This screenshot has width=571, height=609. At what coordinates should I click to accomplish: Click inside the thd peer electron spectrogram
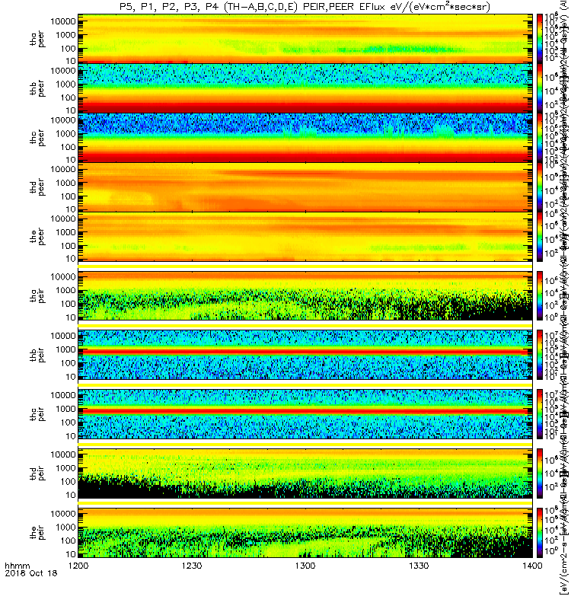pos(305,187)
